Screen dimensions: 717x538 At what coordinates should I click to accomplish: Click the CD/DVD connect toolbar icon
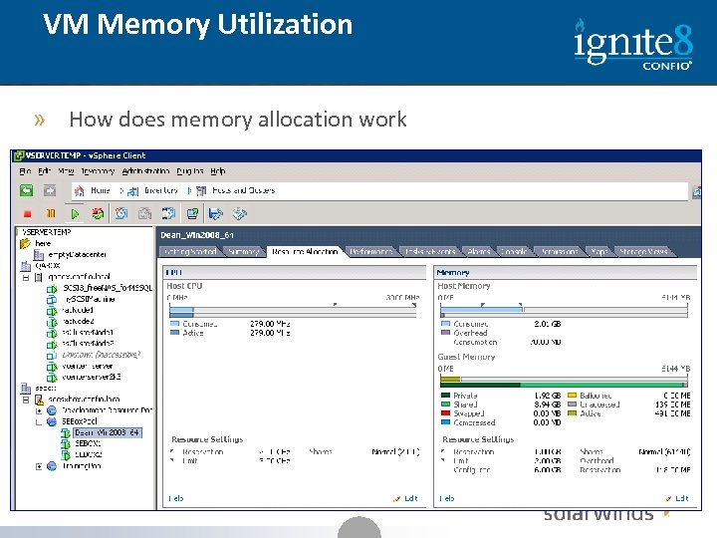tap(240, 213)
